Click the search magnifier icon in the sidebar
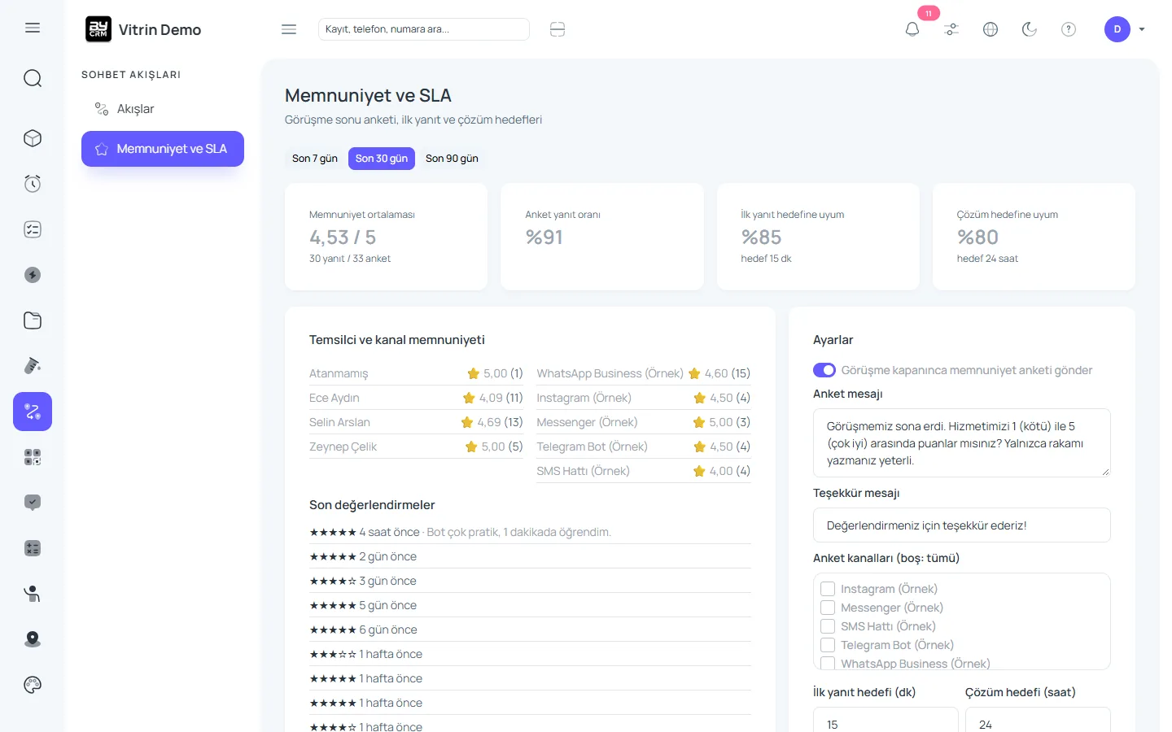This screenshot has width=1172, height=732. 33,78
